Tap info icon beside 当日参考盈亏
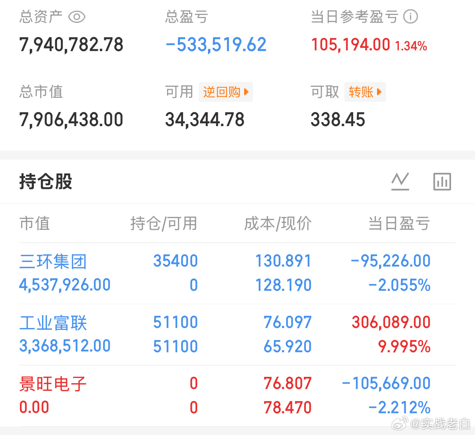 (x=411, y=17)
